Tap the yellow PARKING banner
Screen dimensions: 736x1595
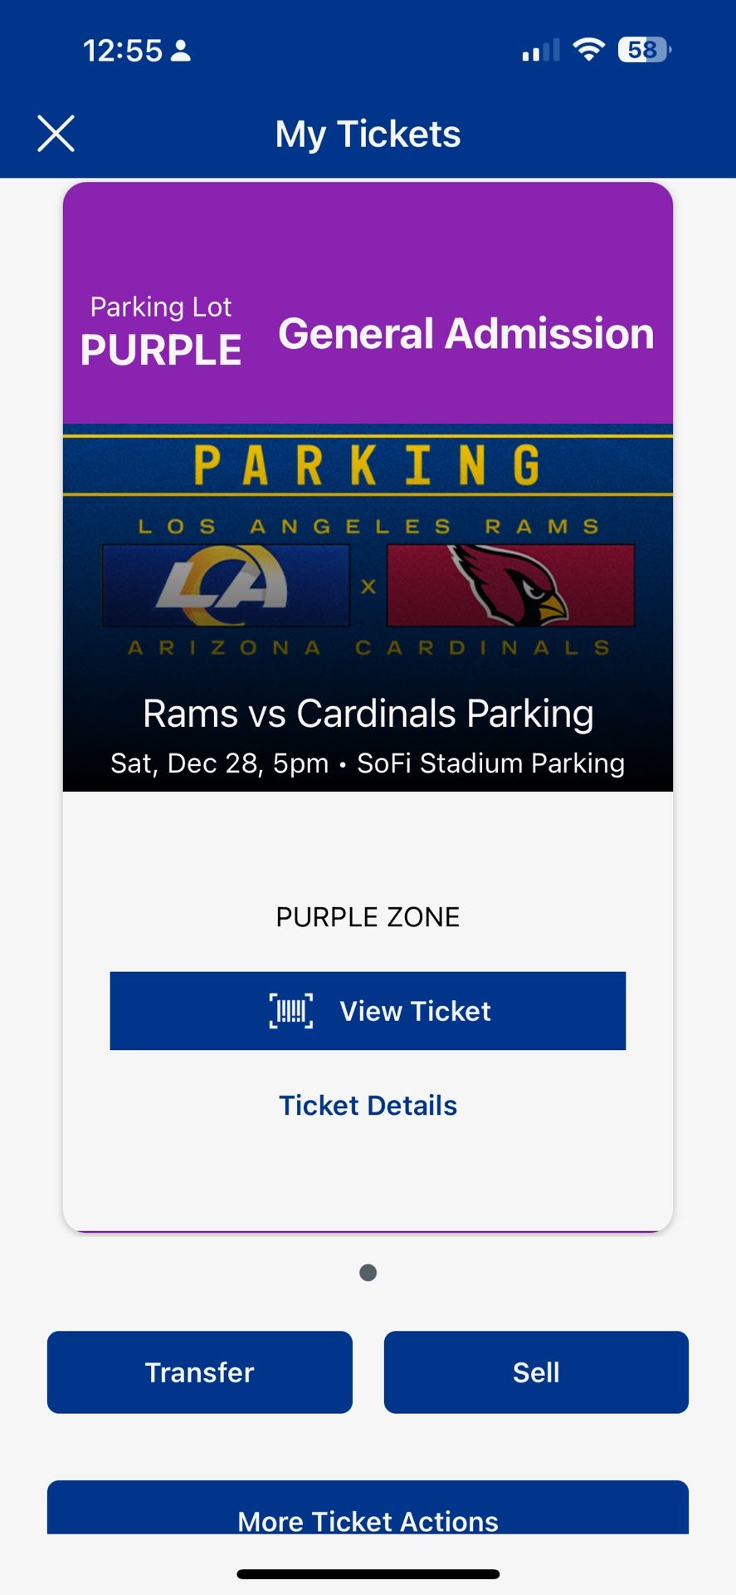[x=368, y=465]
